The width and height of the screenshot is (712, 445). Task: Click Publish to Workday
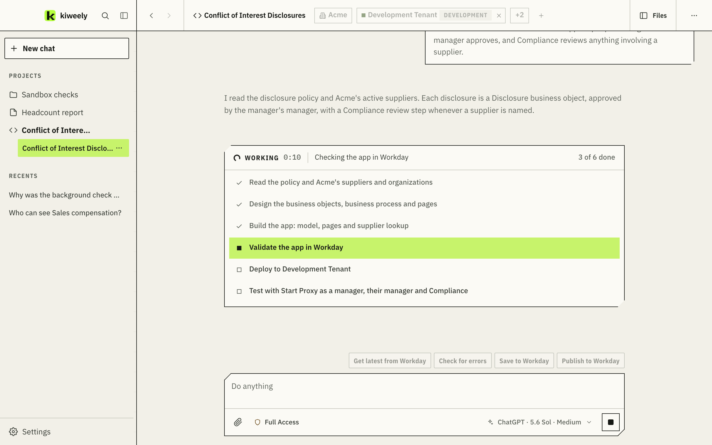[590, 360]
